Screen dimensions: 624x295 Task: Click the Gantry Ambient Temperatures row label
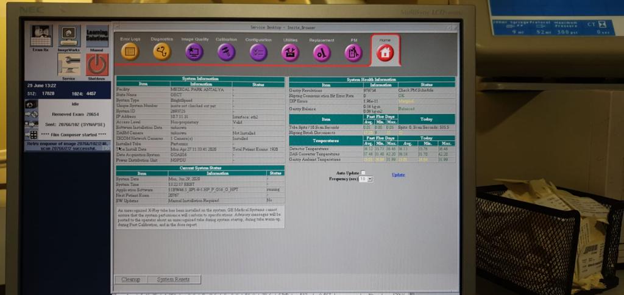[315, 160]
